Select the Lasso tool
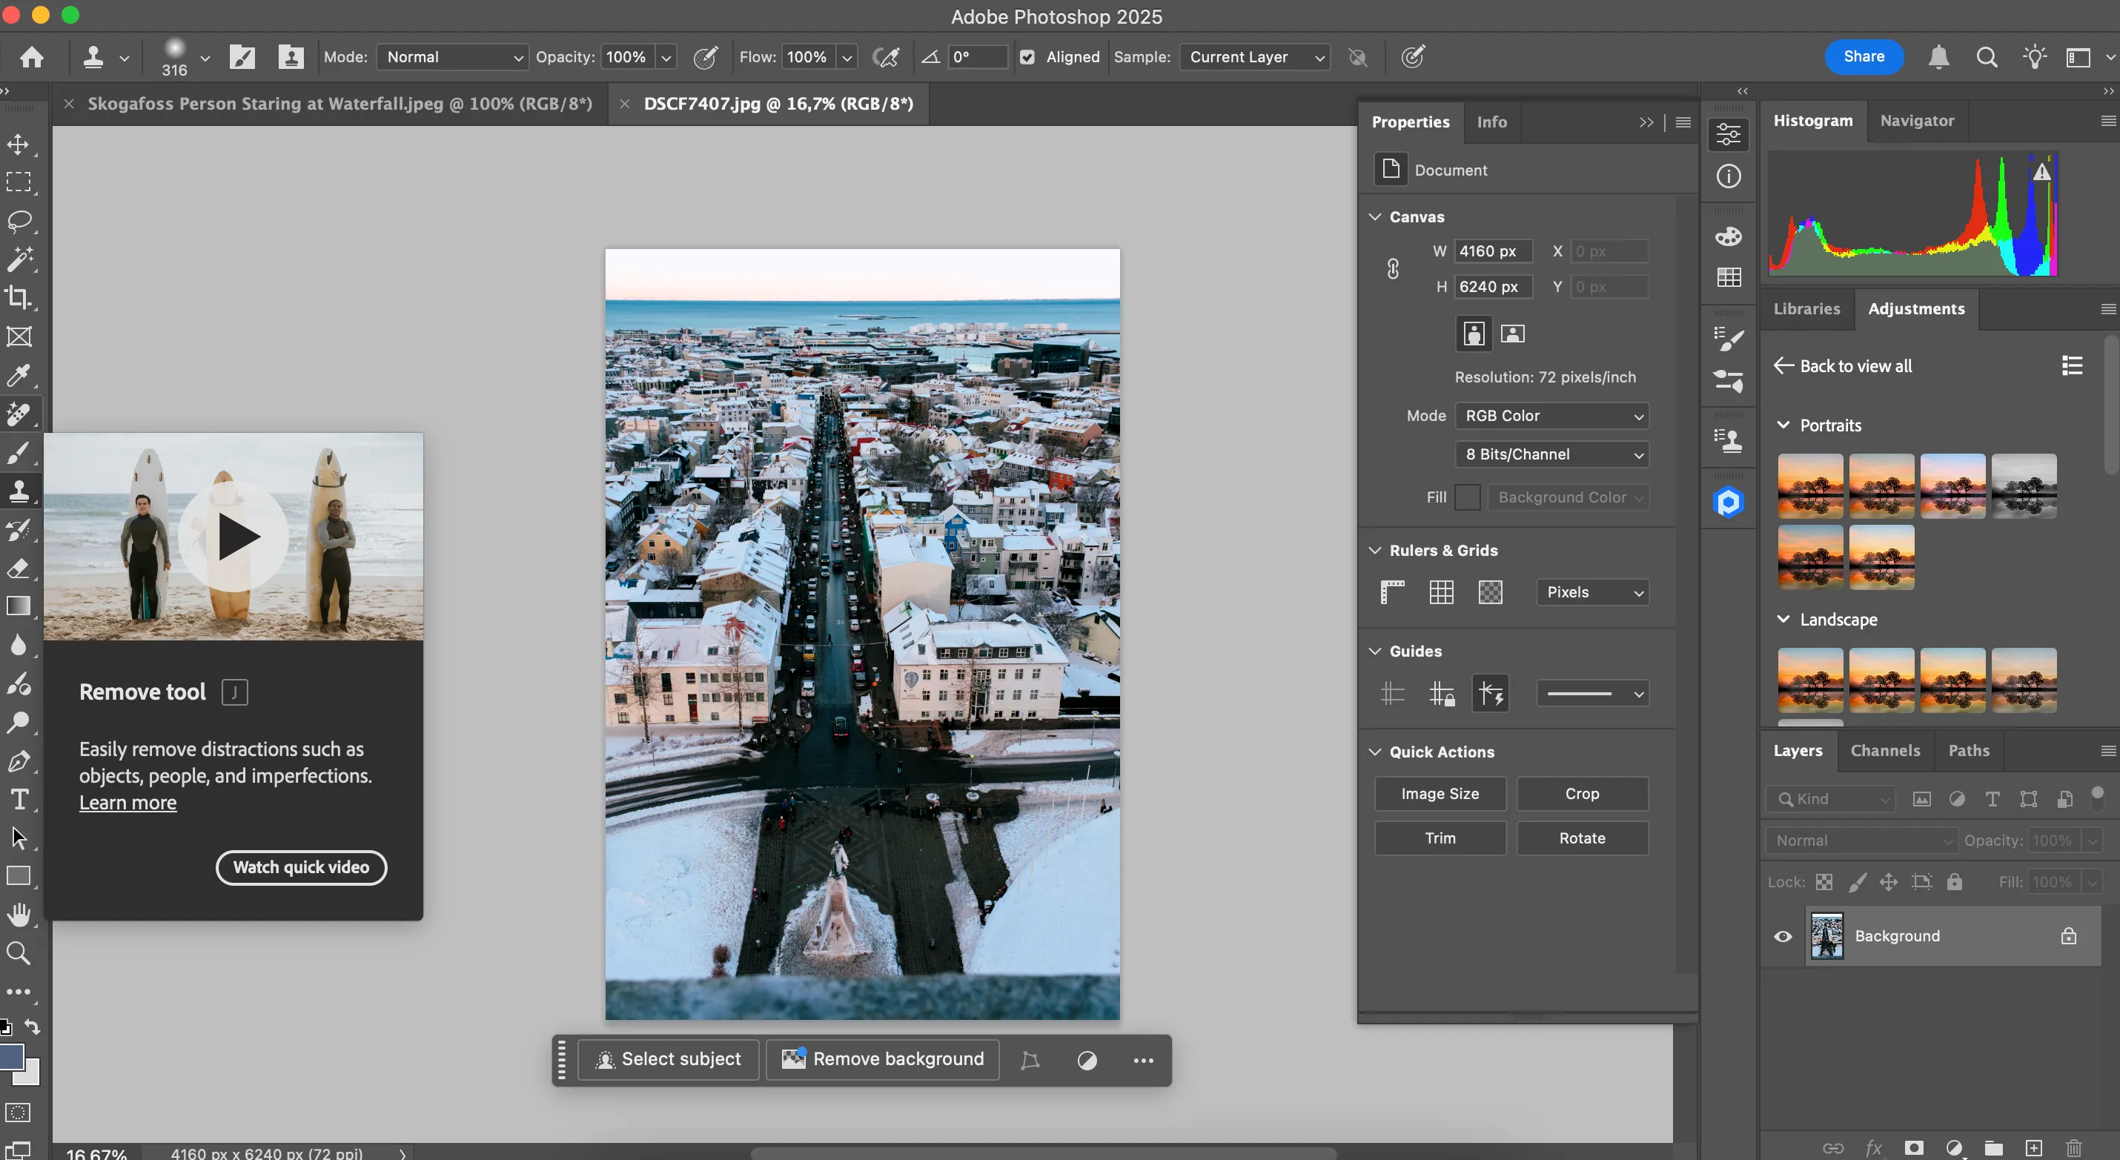This screenshot has width=2120, height=1160. pos(21,220)
